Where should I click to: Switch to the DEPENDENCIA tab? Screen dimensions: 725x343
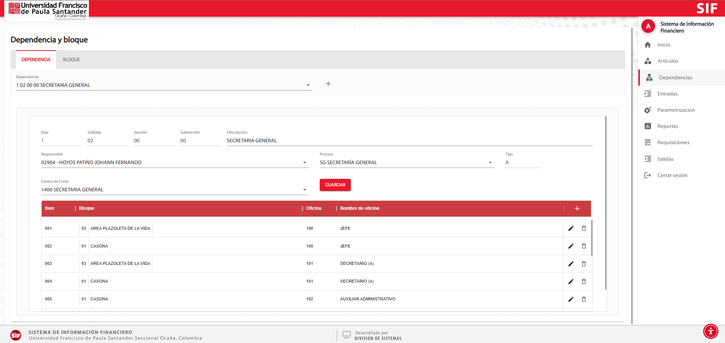point(36,60)
